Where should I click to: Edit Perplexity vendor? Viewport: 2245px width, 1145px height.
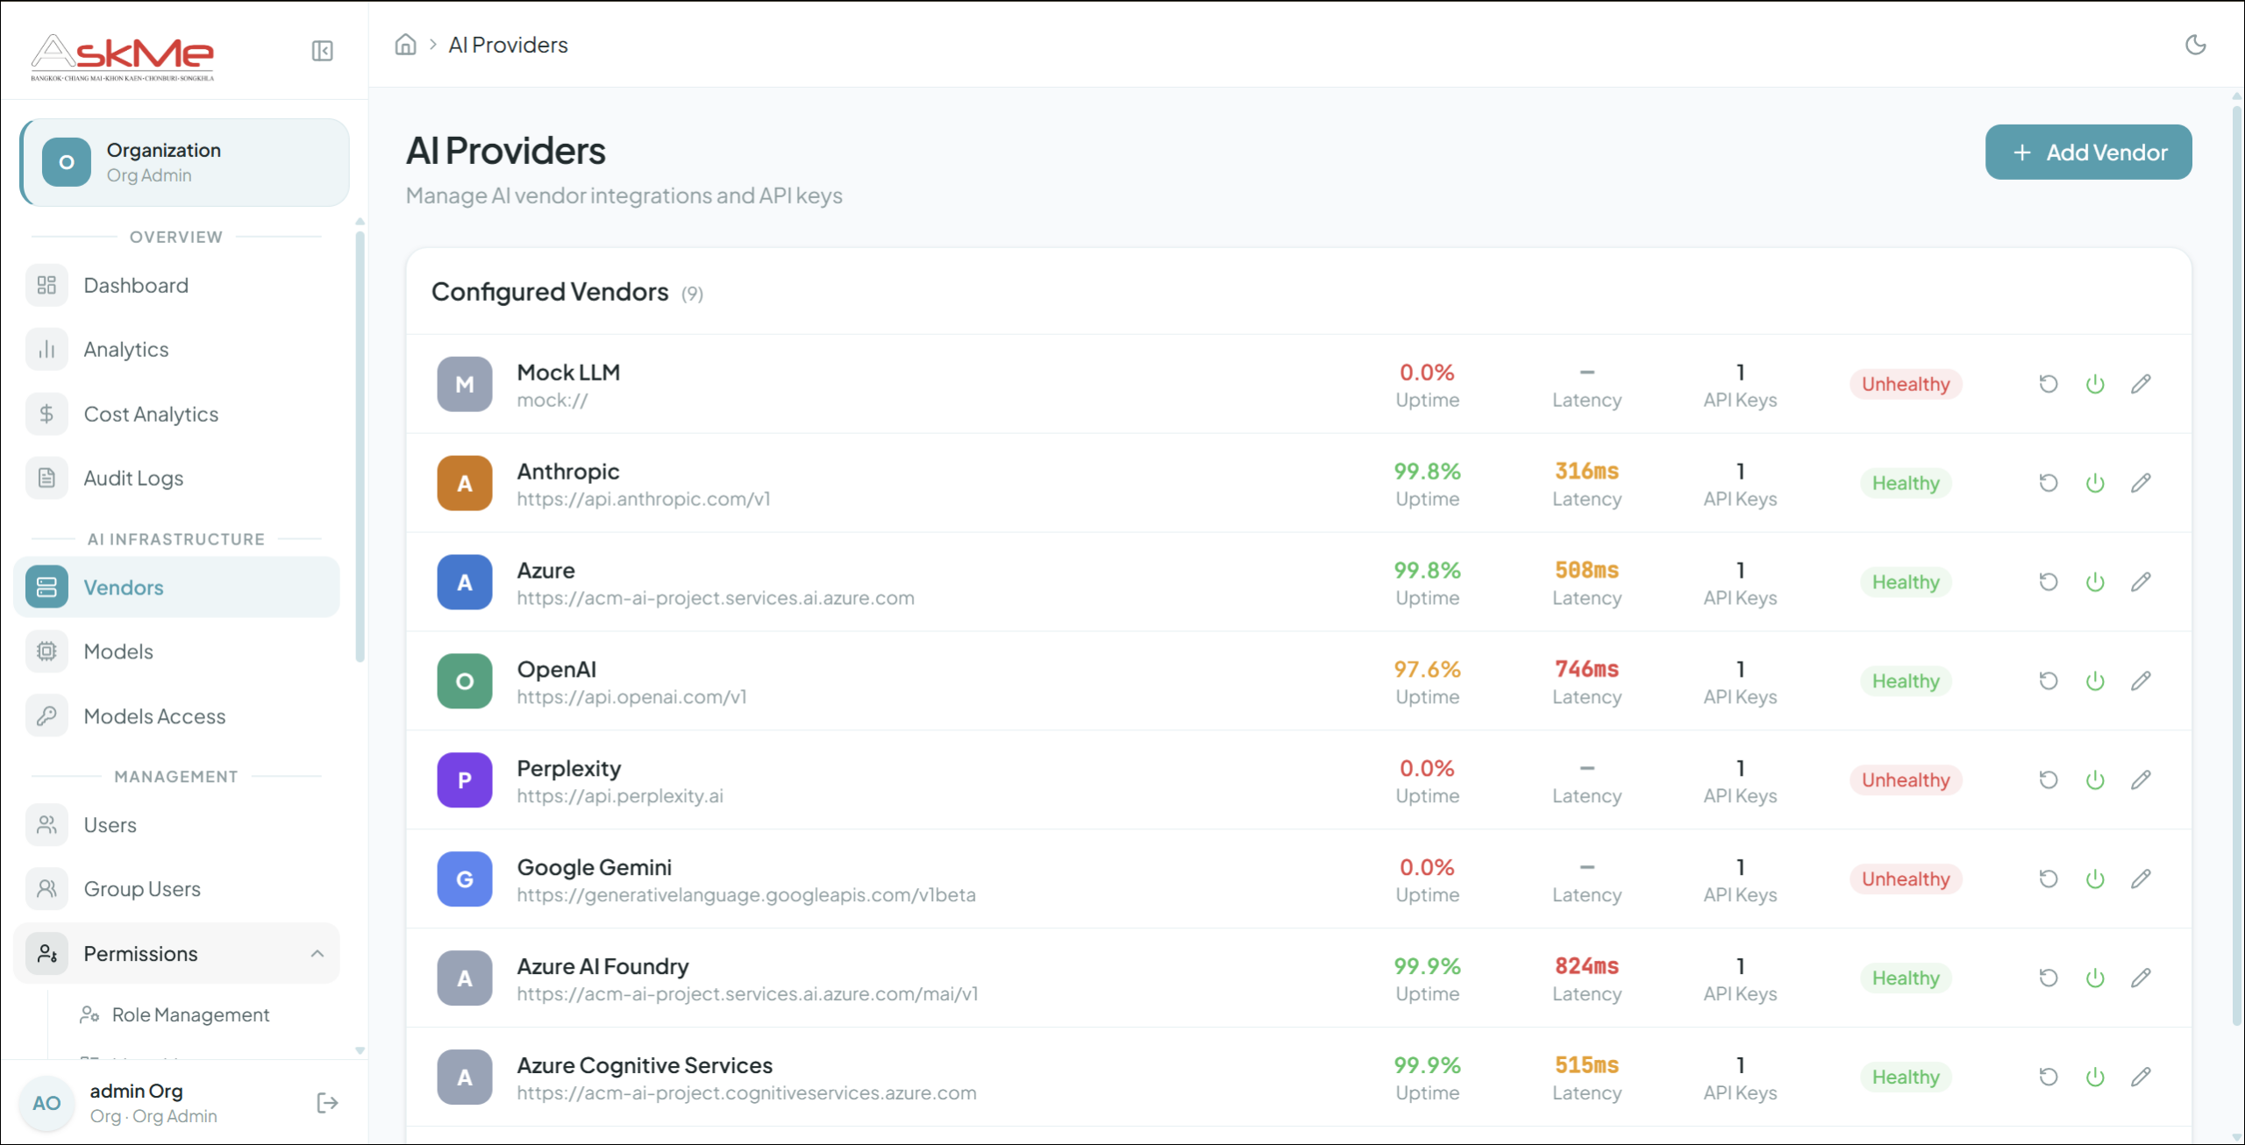[x=2141, y=780]
